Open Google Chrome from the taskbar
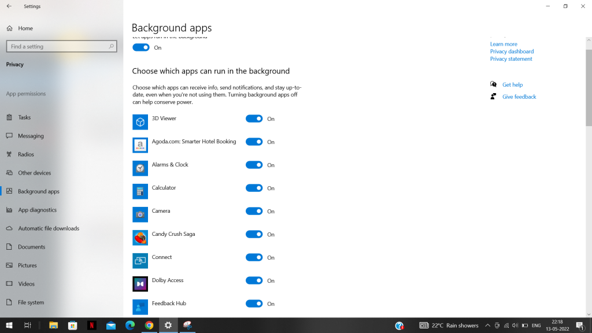Screen dimensions: 592x333 pos(149,325)
